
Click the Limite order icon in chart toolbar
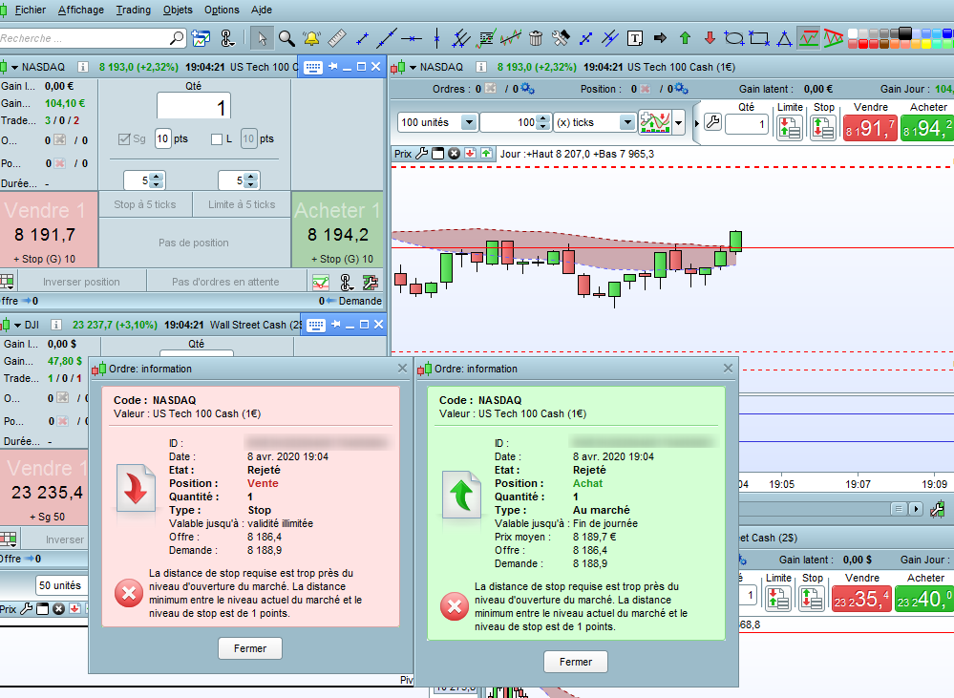tap(790, 128)
